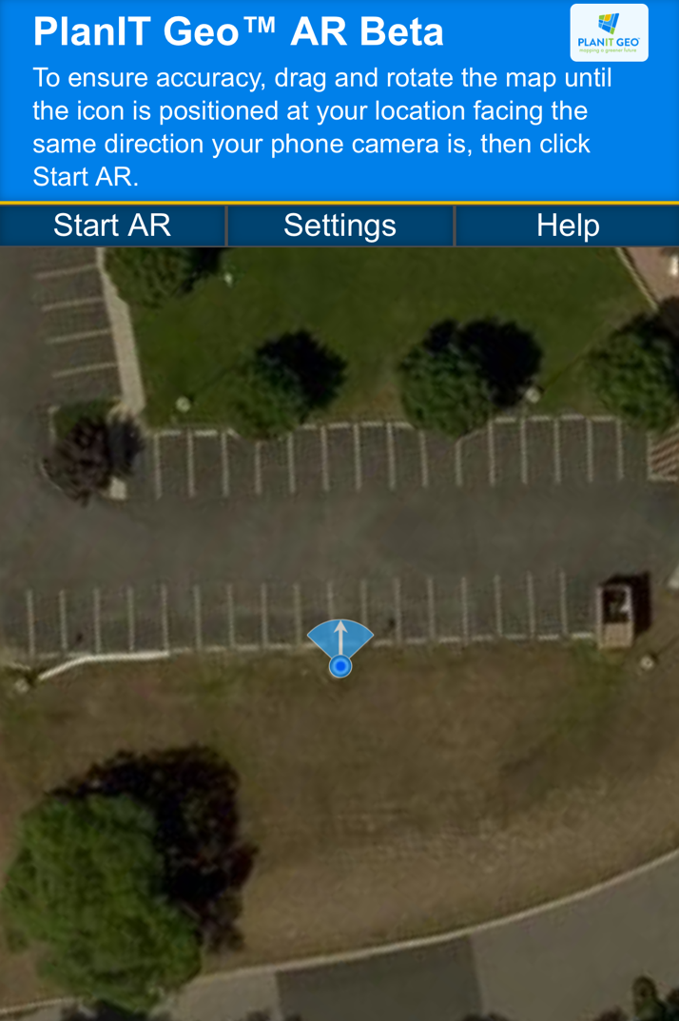Click the white direction arrow on marker
Screen dimensions: 679x1021
[340, 638]
